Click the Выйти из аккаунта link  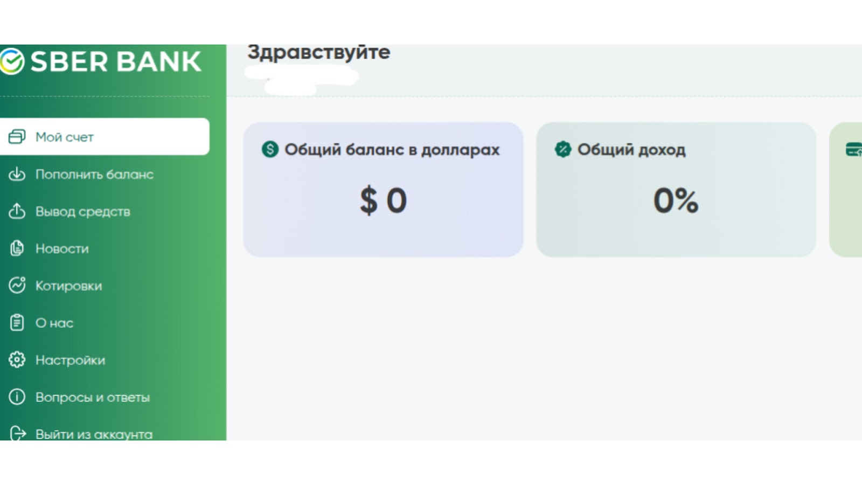[x=94, y=434]
